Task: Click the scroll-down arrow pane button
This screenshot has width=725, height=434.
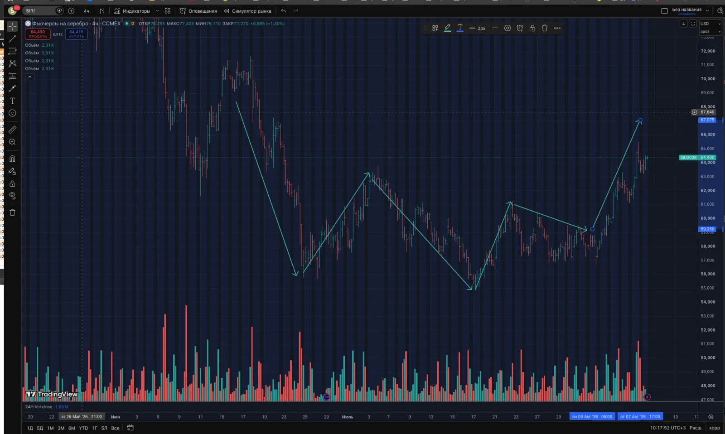Action: click(683, 24)
